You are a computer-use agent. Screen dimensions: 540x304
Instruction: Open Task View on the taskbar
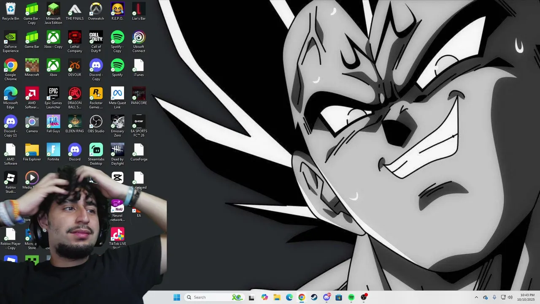251,297
